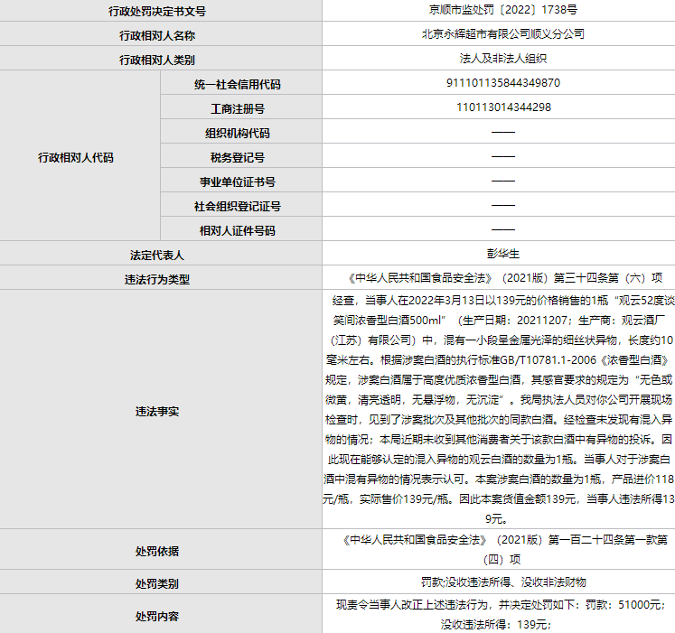Click the 事业单位证书号 label
Viewport: 675px width, 633px height.
click(237, 182)
